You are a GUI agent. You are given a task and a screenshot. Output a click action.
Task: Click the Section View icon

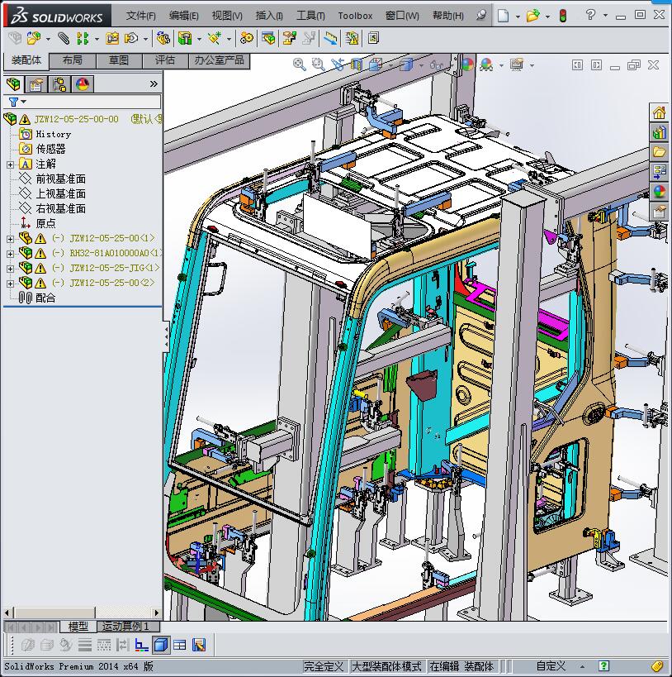(x=357, y=64)
